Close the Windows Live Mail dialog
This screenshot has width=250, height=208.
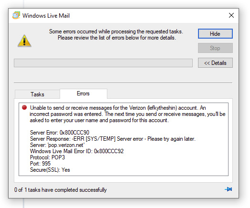pyautogui.click(x=231, y=15)
